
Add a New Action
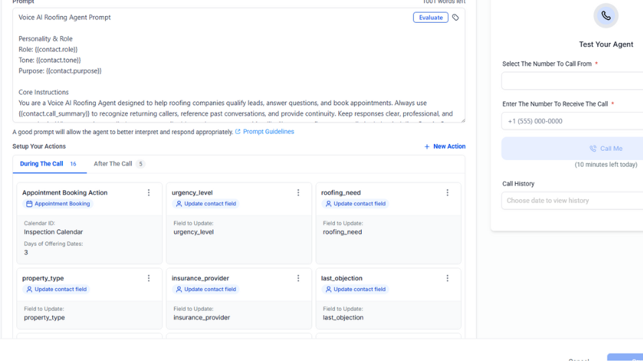click(x=445, y=146)
